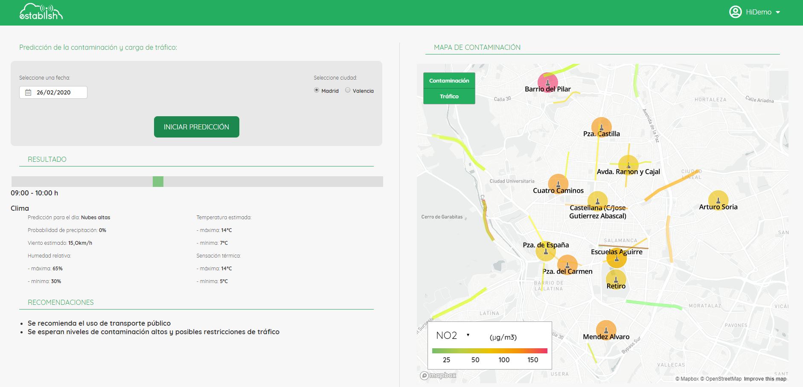Click the Barrio del Pilar station marker
Image resolution: width=803 pixels, height=387 pixels.
[x=548, y=82]
